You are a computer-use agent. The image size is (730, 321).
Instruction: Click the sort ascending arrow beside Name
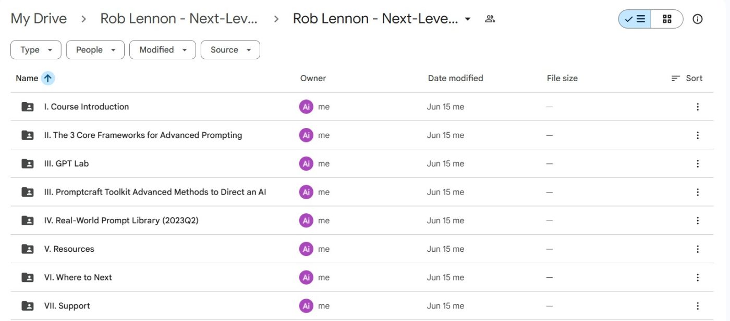click(x=48, y=78)
